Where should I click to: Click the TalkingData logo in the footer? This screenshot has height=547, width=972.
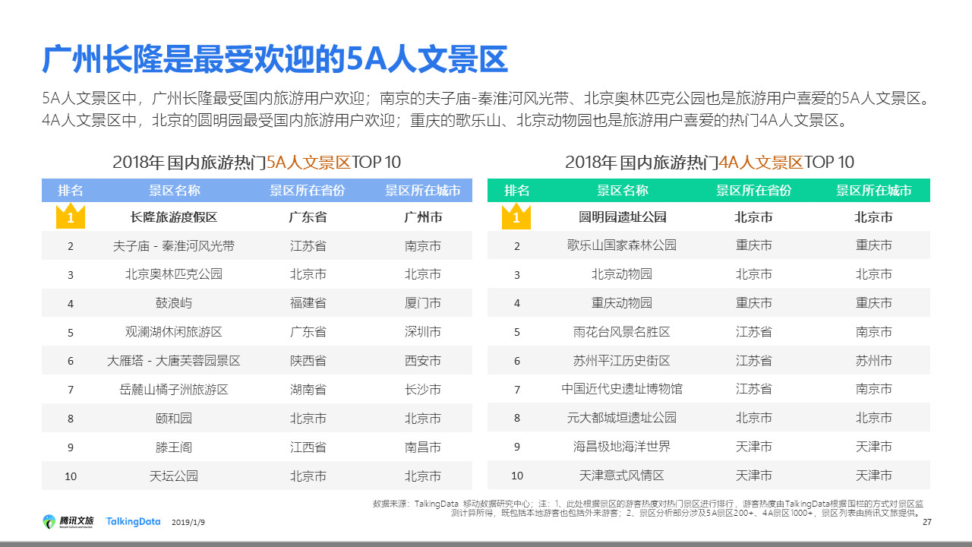[134, 521]
